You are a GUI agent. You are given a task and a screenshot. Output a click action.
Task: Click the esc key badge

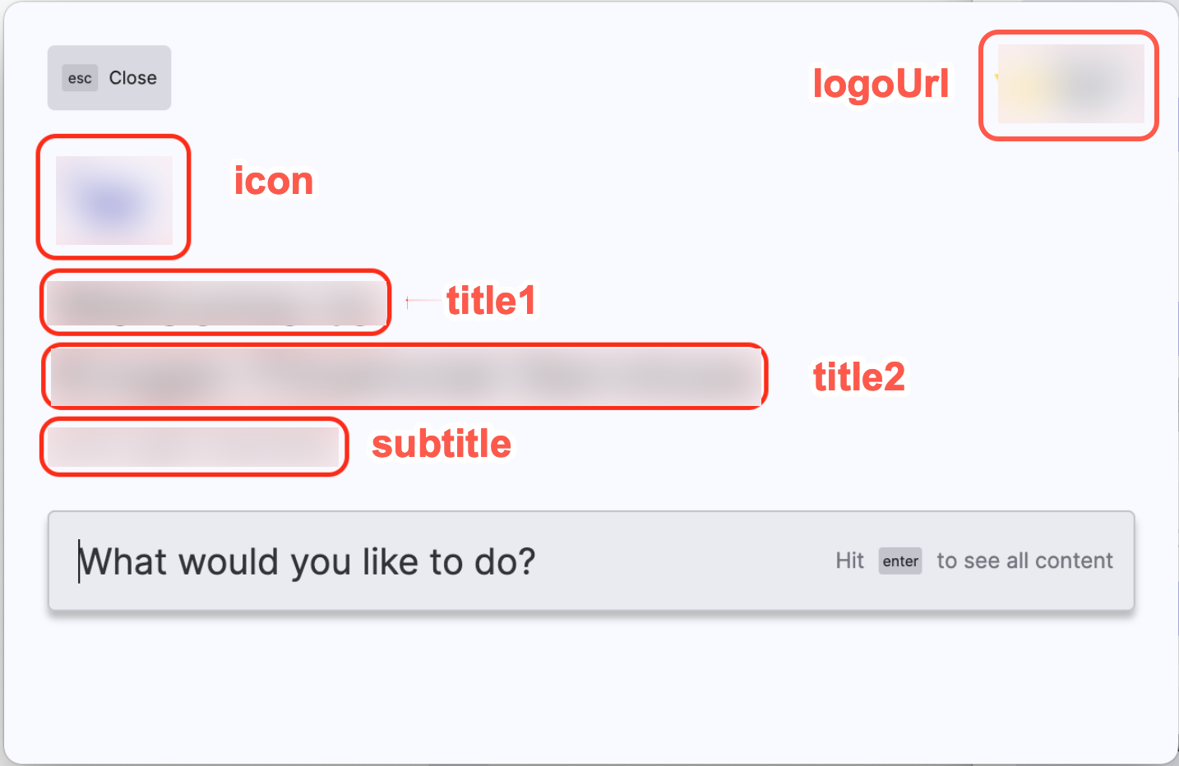pos(79,78)
